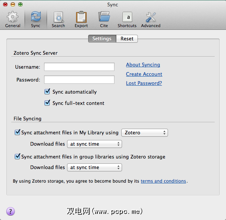Switch to the Reset tab

127,39
